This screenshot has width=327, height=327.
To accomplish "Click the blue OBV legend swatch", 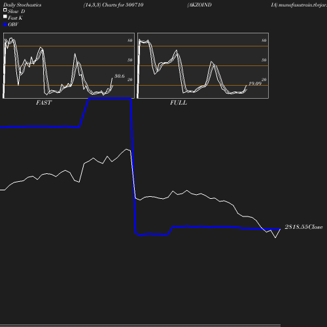I will (x=5, y=25).
